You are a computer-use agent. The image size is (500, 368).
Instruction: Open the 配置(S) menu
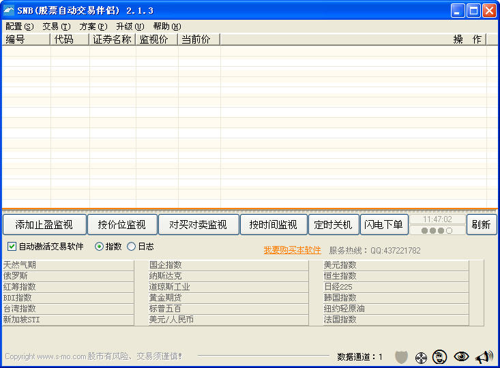(19, 27)
